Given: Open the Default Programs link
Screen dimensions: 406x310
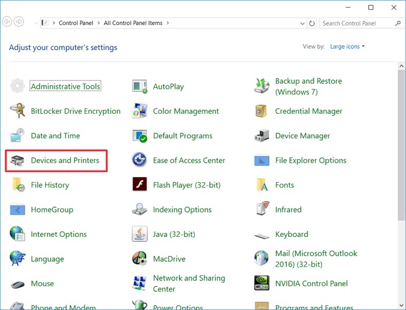Looking at the screenshot, I should point(183,136).
